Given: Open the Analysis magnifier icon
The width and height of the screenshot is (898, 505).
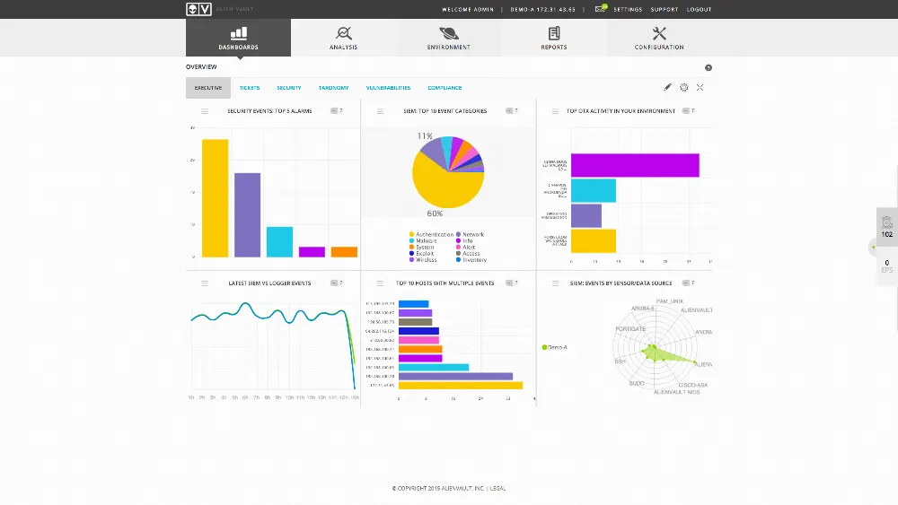Looking at the screenshot, I should (343, 33).
